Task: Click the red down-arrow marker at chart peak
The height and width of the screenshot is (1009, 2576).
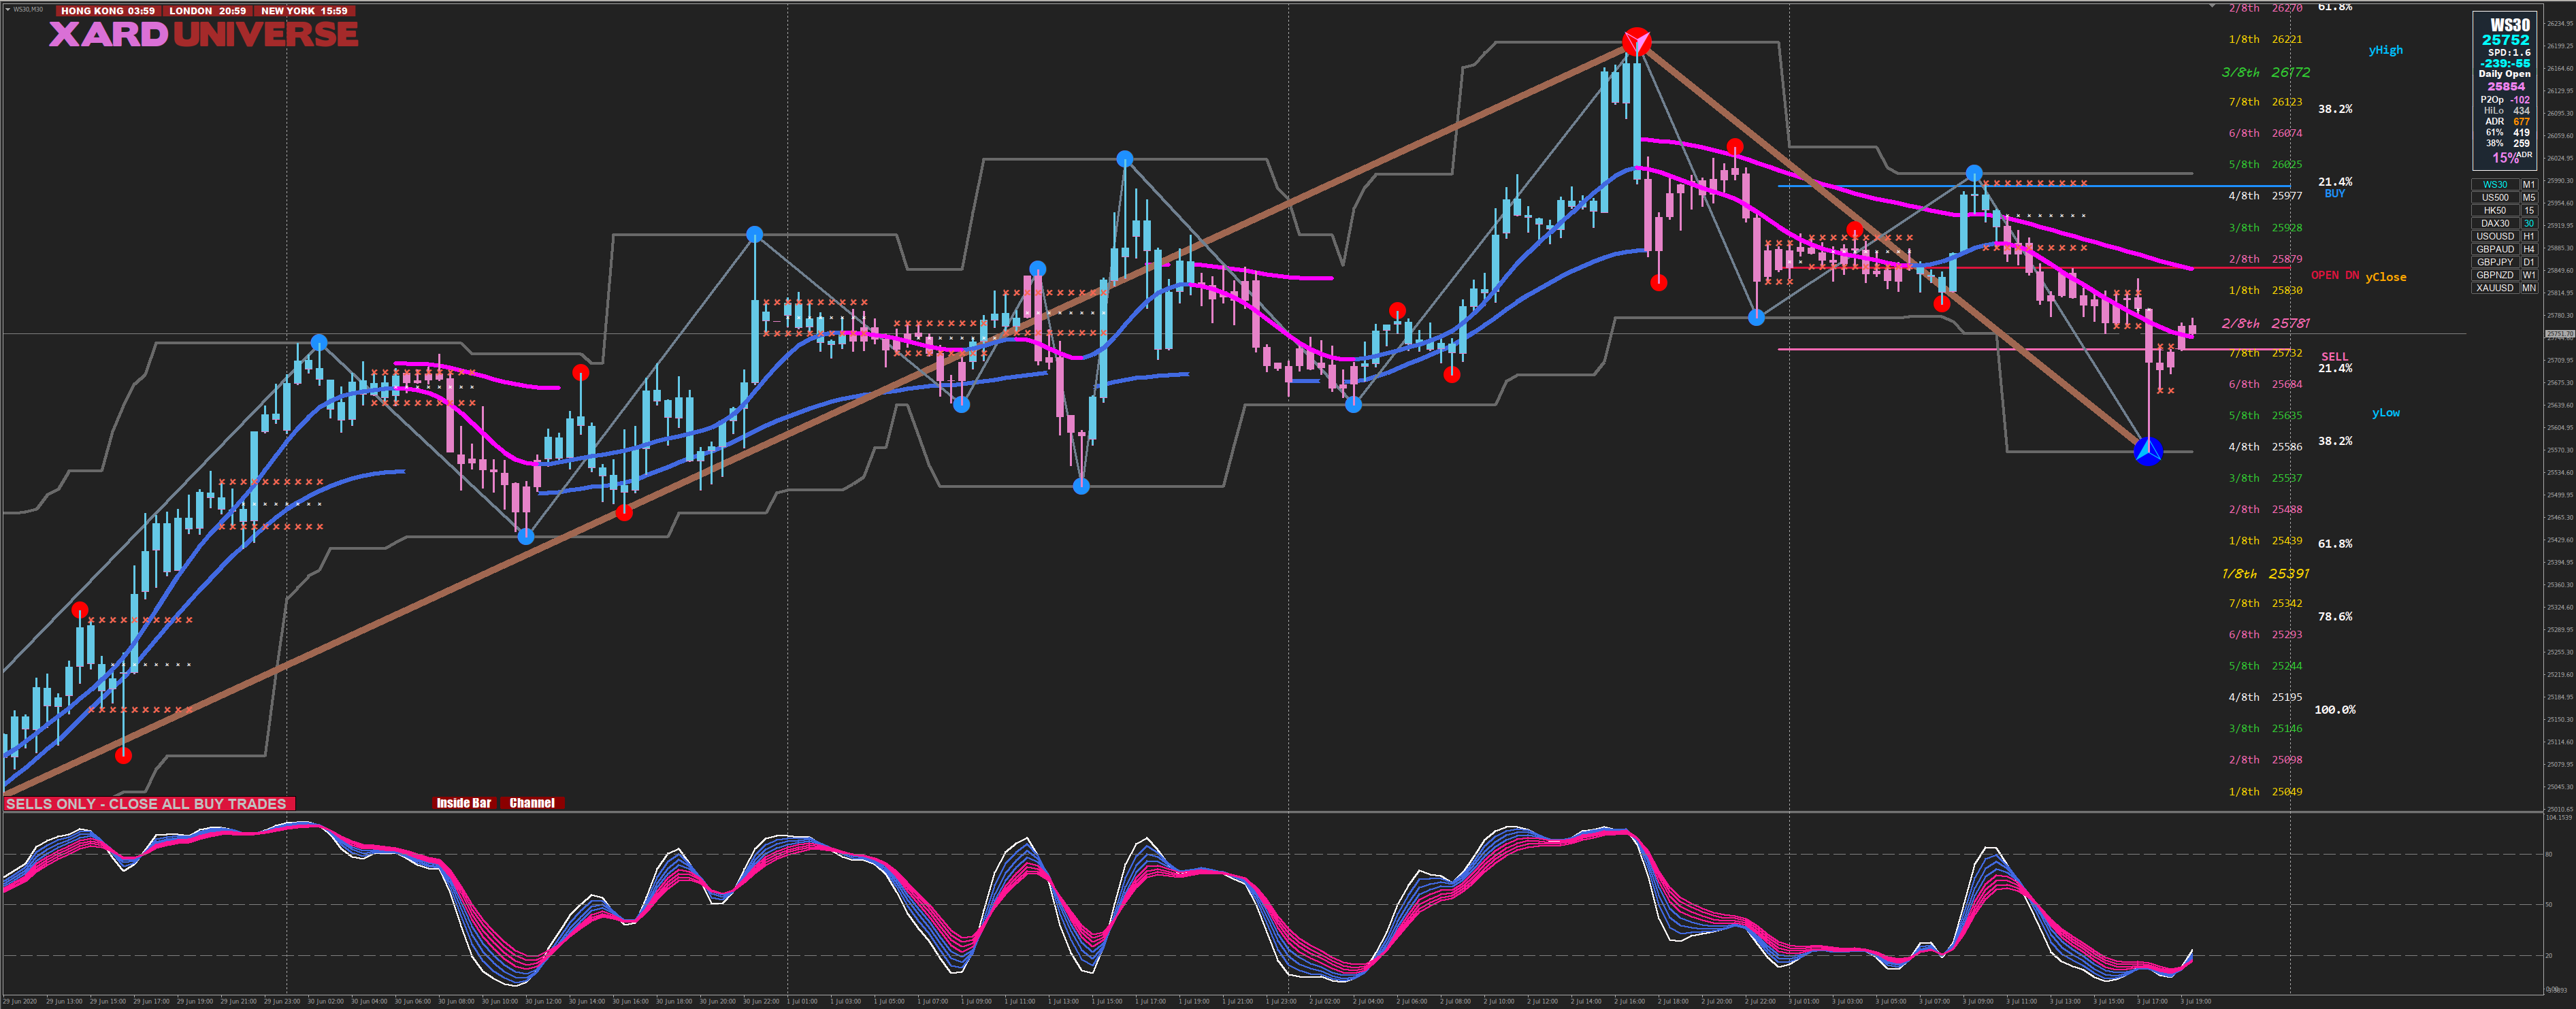Action: (1636, 41)
